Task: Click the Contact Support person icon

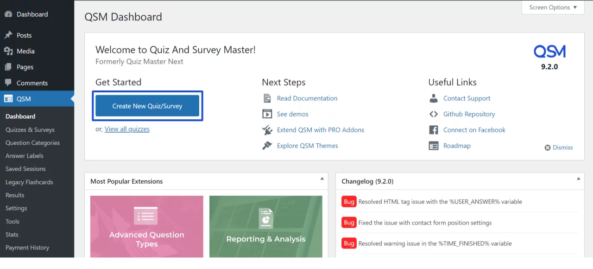Action: (x=434, y=98)
